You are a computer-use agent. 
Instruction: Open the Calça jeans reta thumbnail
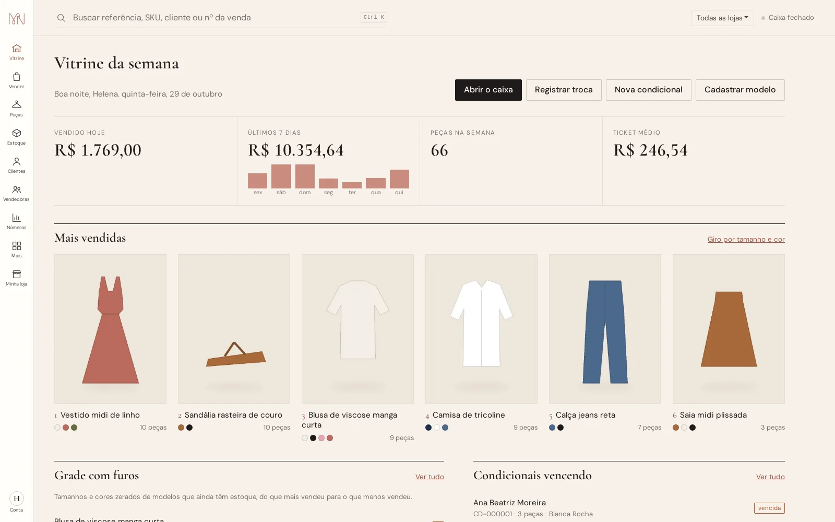(605, 329)
